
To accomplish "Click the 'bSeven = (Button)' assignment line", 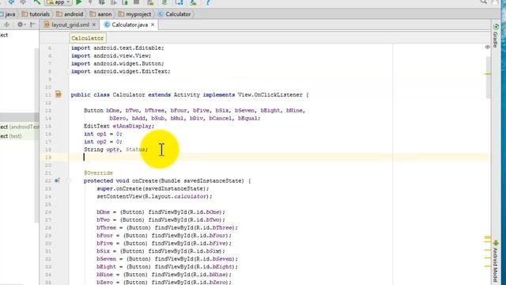I will [167, 259].
